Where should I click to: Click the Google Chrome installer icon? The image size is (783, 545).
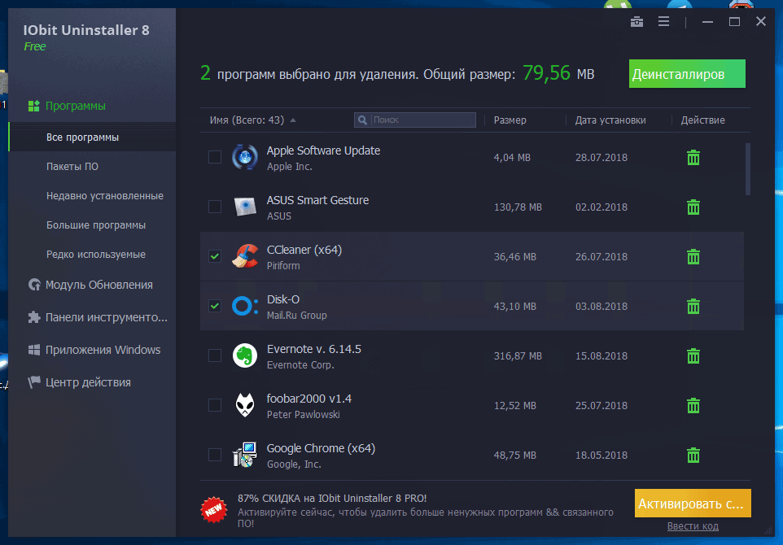coord(245,455)
